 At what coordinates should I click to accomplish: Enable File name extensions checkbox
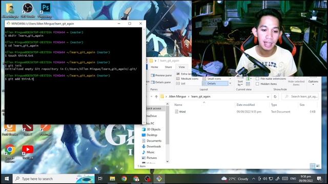[x=257, y=79]
